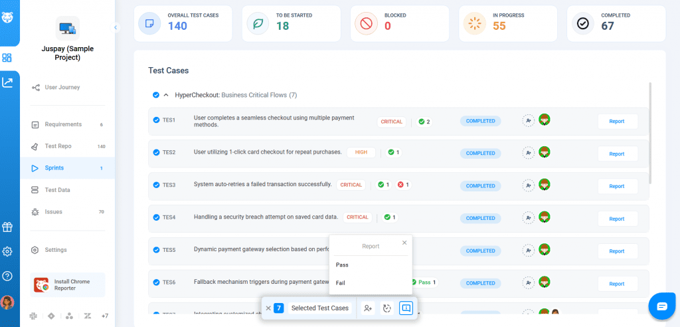
Task: Open the analytics chart icon in left rail
Action: [x=7, y=82]
